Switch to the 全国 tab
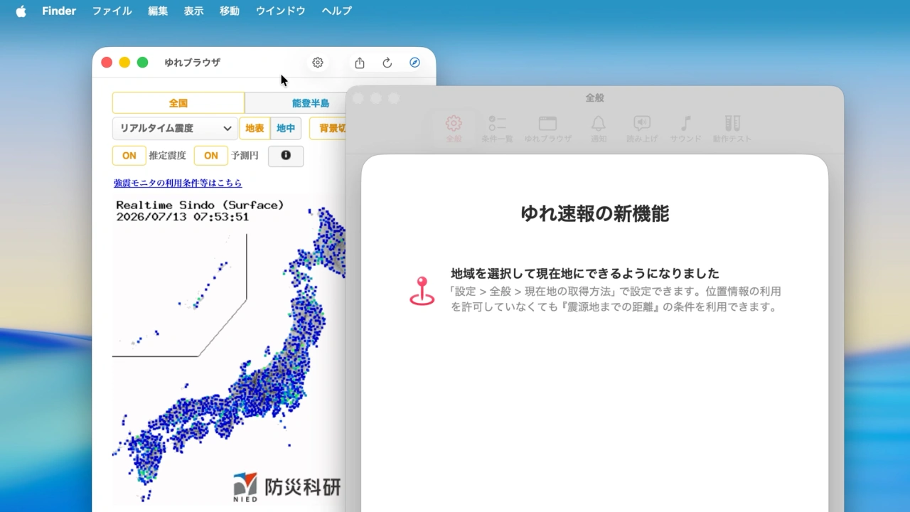 (178, 103)
